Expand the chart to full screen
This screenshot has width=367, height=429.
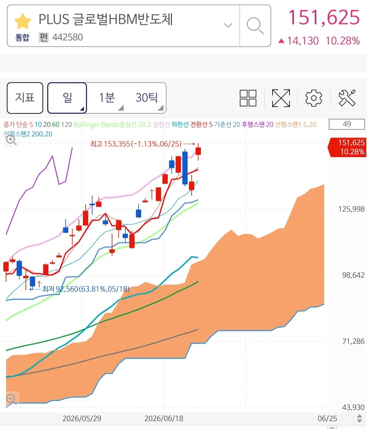click(x=281, y=98)
